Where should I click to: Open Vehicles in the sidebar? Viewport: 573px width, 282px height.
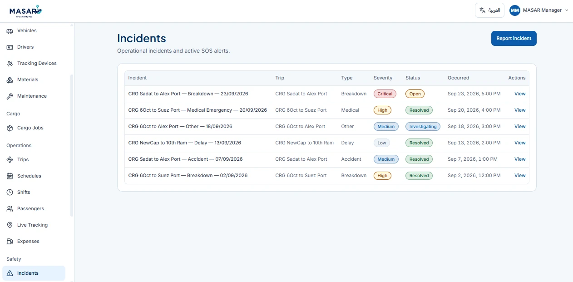click(34, 31)
